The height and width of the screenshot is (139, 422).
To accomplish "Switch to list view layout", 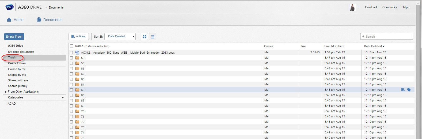I will pos(153,37).
